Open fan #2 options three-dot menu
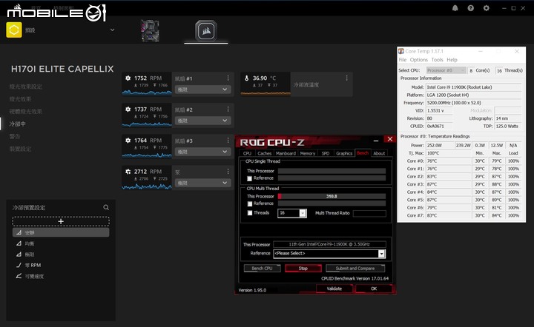This screenshot has height=327, width=534. 228,109
